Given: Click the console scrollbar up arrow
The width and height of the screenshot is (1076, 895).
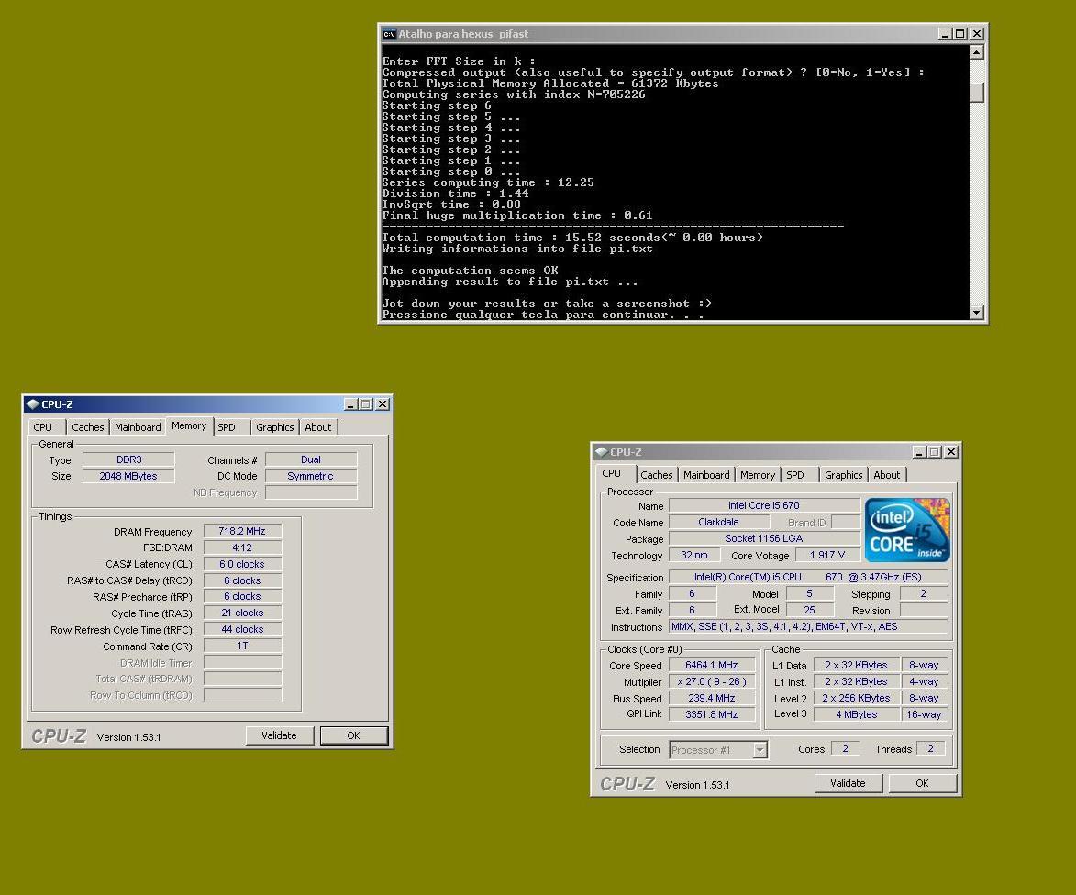Looking at the screenshot, I should tap(977, 52).
